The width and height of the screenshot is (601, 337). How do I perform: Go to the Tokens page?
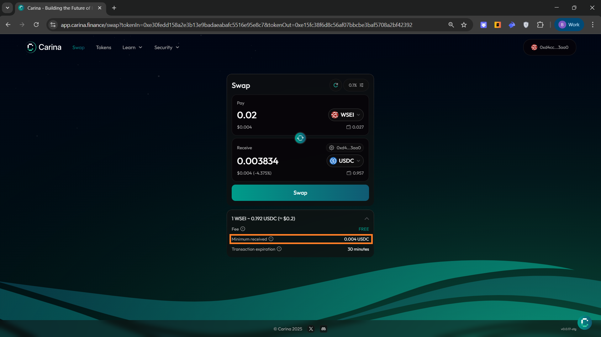(x=103, y=48)
